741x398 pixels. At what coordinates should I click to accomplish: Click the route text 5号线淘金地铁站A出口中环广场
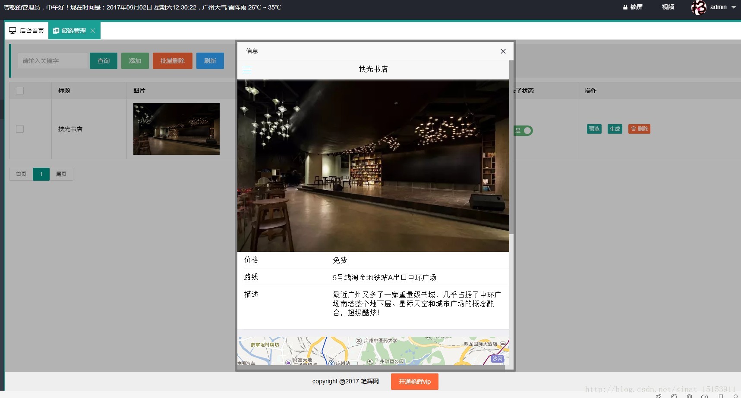pyautogui.click(x=385, y=277)
